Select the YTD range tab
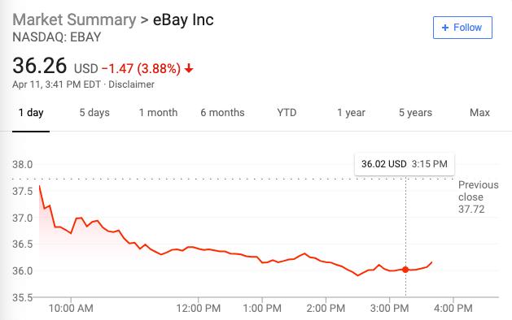The image size is (512, 320). (x=287, y=113)
